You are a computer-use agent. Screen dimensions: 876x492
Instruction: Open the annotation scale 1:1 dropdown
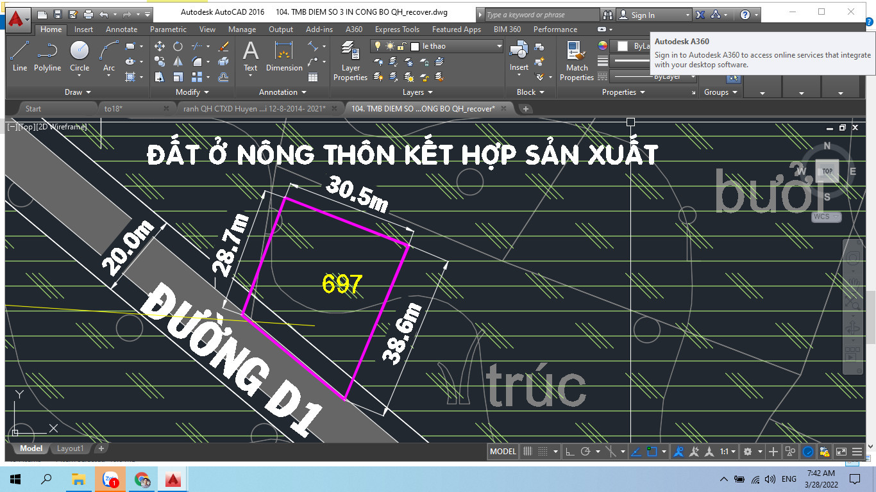(x=727, y=452)
